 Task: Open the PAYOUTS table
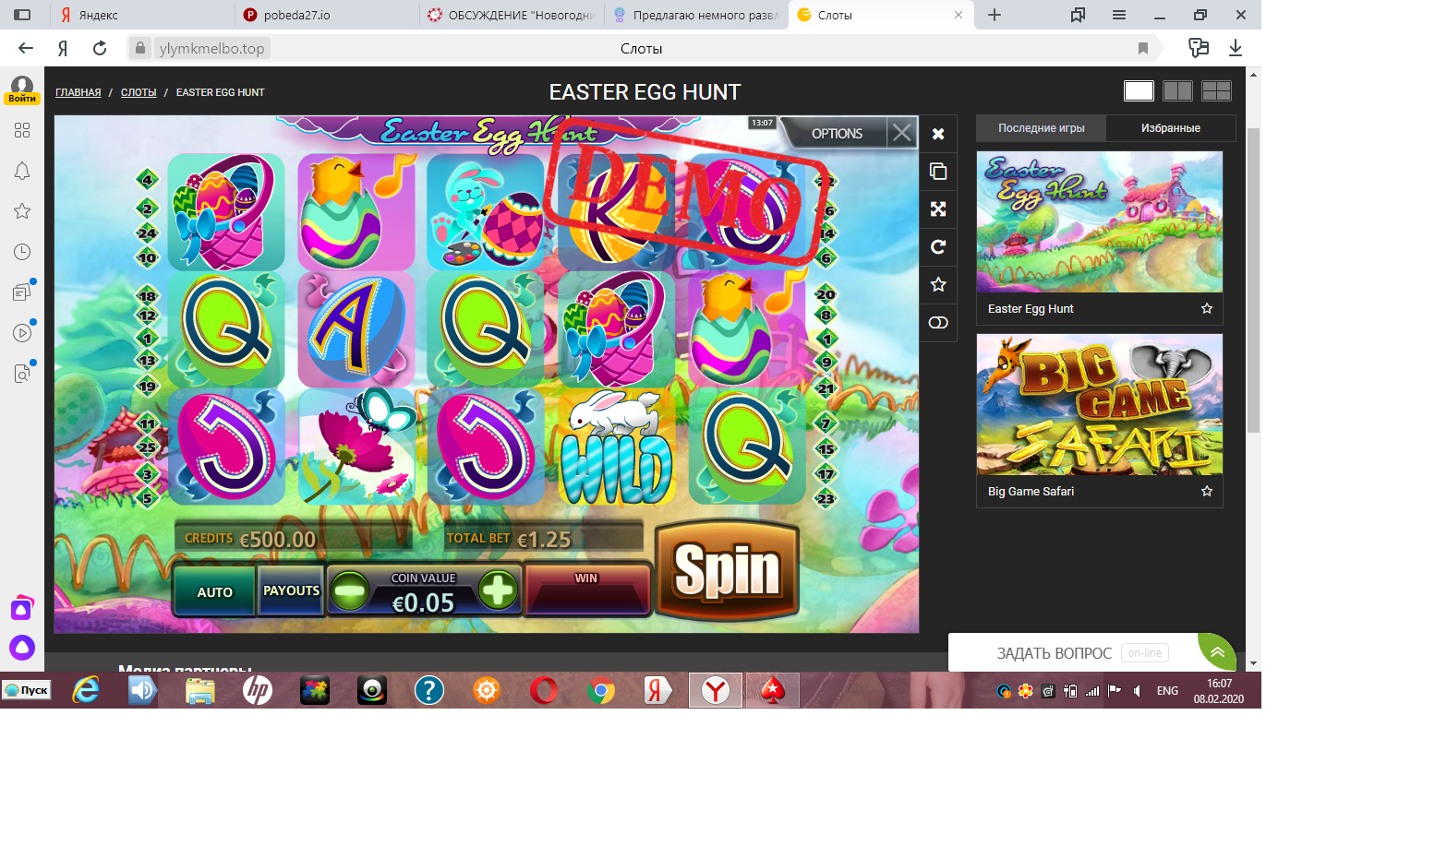tap(291, 590)
